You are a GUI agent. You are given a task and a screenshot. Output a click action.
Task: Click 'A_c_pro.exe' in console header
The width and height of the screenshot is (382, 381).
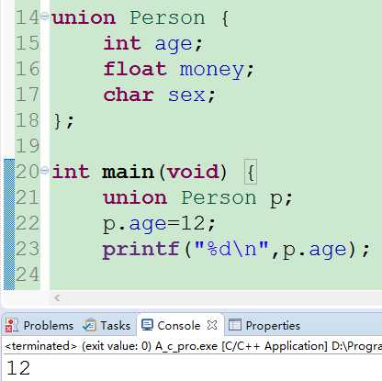click(x=186, y=346)
